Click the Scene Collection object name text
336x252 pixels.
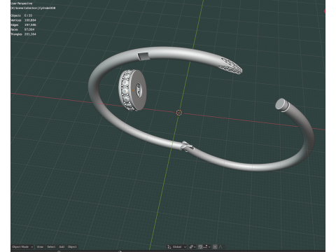coord(33,8)
